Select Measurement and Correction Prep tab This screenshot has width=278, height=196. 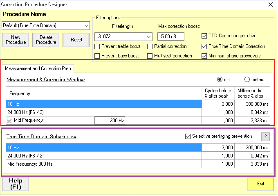coord(38,68)
